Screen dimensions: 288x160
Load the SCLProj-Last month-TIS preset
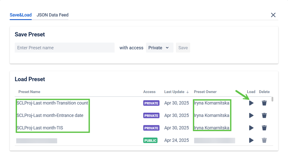[251, 128]
